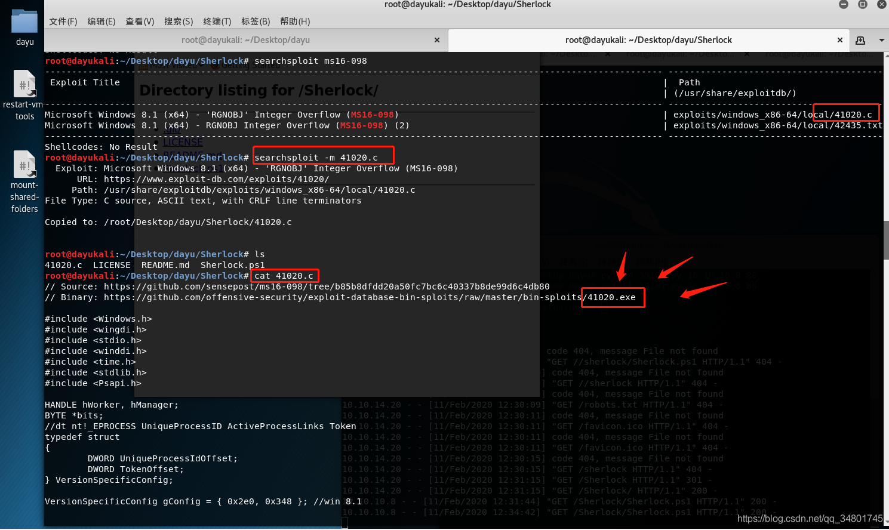889x530 pixels.
Task: Click the terminal cursor at the bottom
Action: coord(344,523)
